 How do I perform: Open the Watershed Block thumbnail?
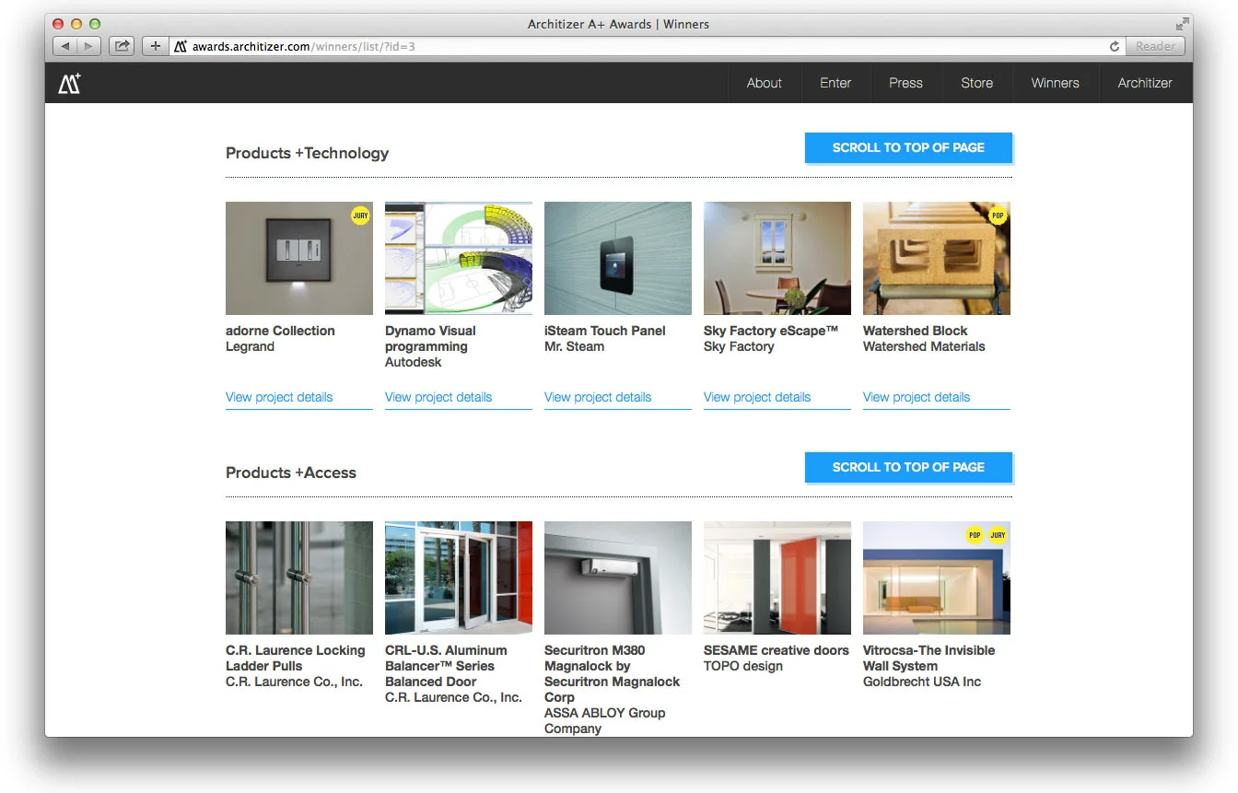click(937, 259)
